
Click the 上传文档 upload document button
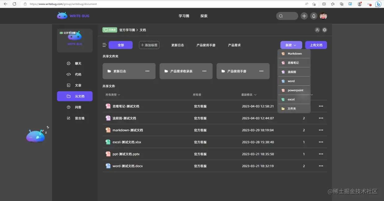(x=316, y=45)
